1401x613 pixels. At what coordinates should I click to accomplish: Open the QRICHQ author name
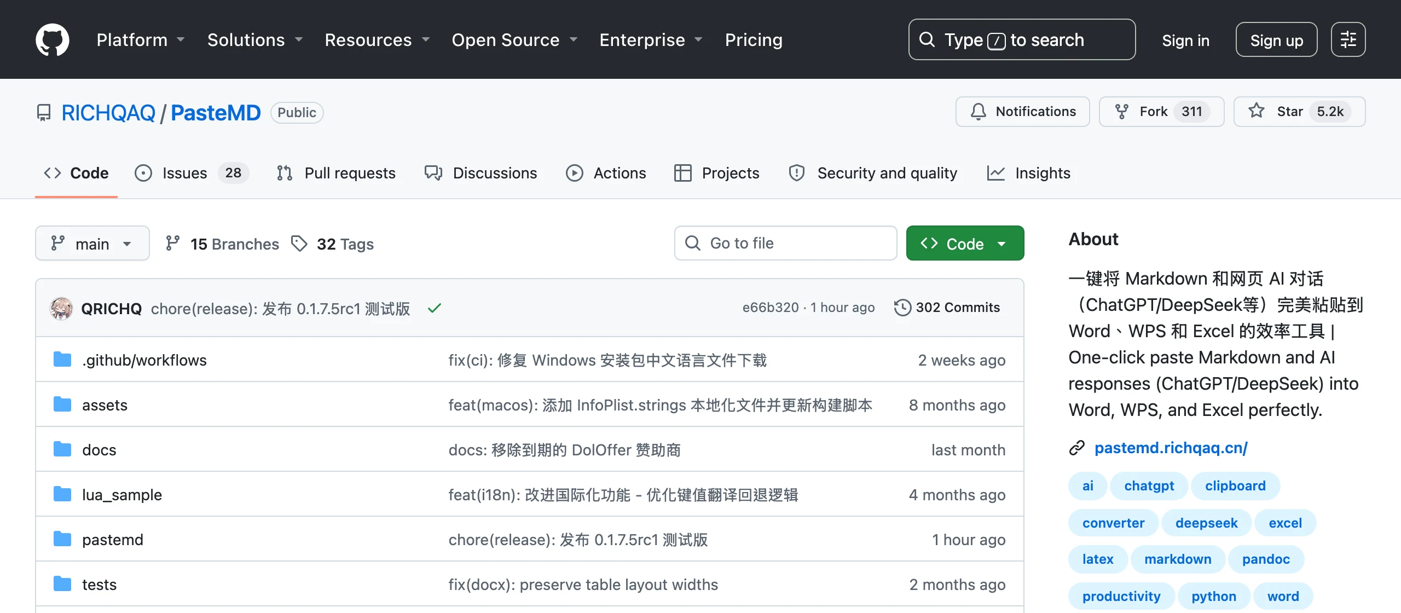[111, 309]
